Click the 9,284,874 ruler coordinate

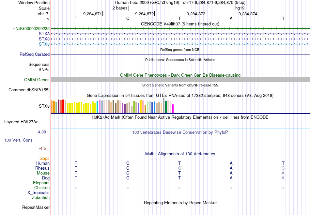coord(248,14)
